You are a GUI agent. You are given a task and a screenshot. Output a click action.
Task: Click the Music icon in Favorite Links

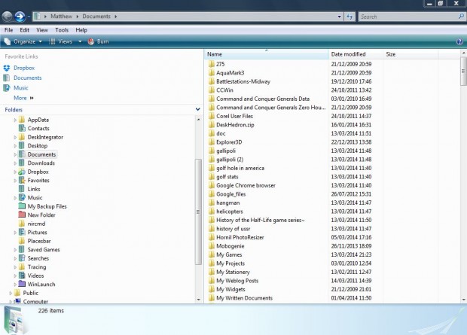click(x=7, y=88)
